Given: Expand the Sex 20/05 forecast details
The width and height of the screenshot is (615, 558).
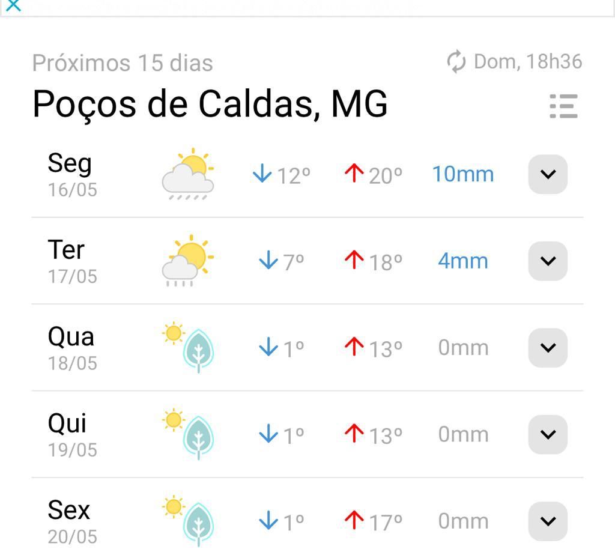Looking at the screenshot, I should click(x=548, y=521).
